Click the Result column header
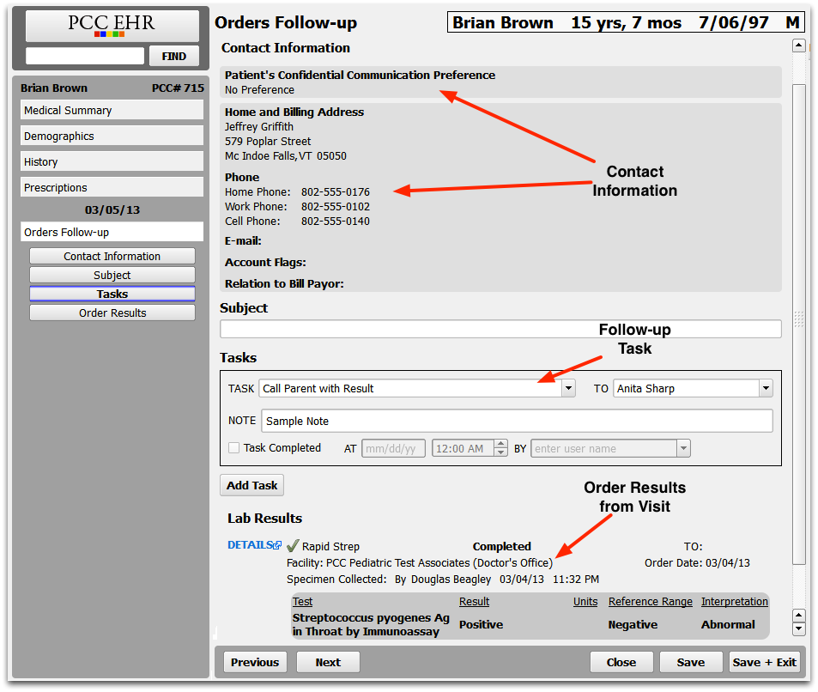The width and height of the screenshot is (818, 692). pos(474,601)
